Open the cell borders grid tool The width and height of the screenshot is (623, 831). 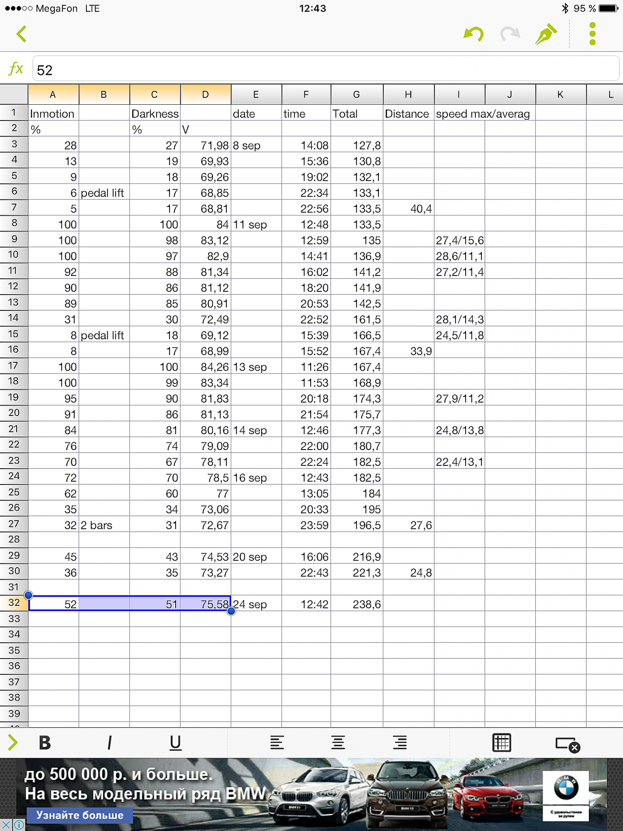501,742
